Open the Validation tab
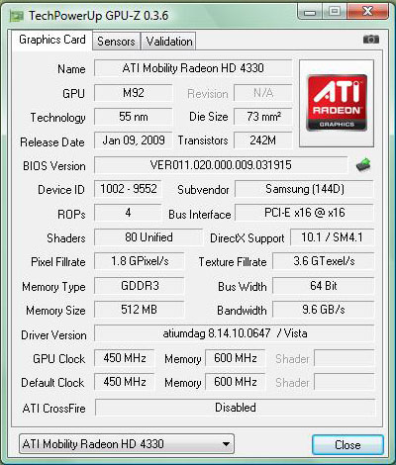 (x=169, y=42)
